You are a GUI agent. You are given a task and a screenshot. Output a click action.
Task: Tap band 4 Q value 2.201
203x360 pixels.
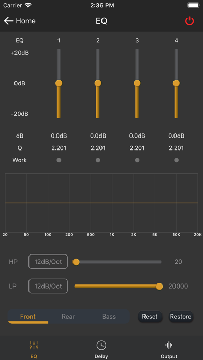[x=177, y=148]
